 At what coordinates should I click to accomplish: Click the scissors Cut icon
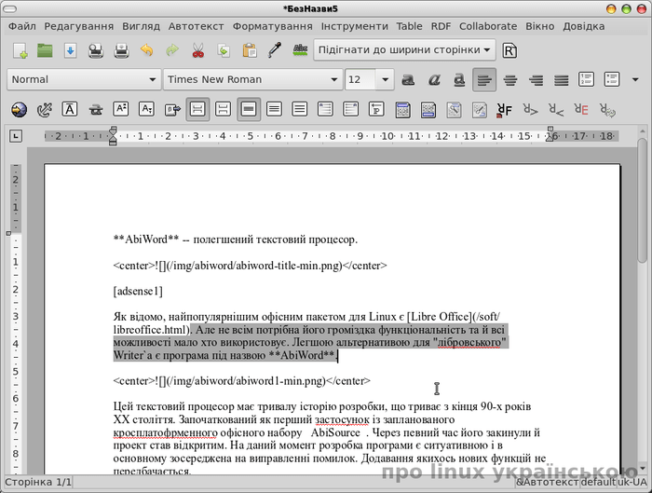pos(197,50)
